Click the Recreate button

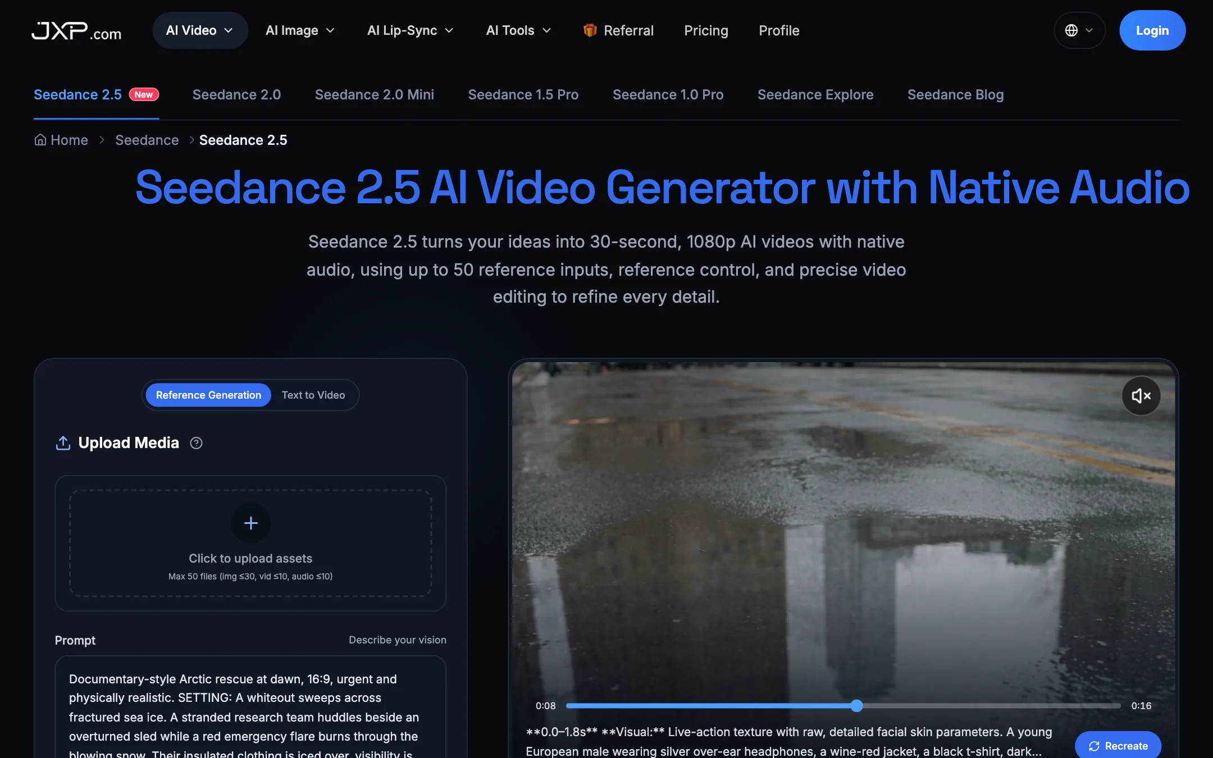pos(1118,746)
